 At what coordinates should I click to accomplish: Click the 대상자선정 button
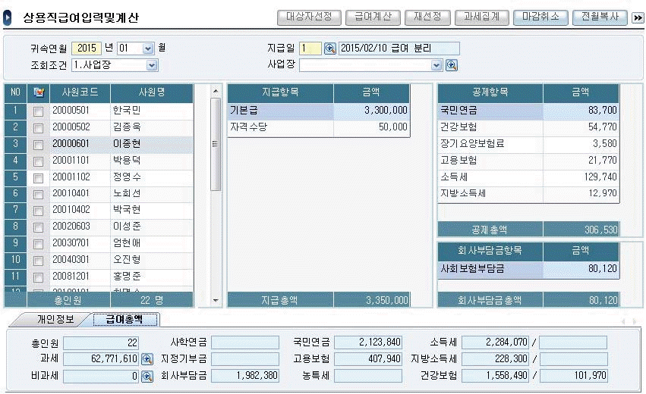coord(307,17)
